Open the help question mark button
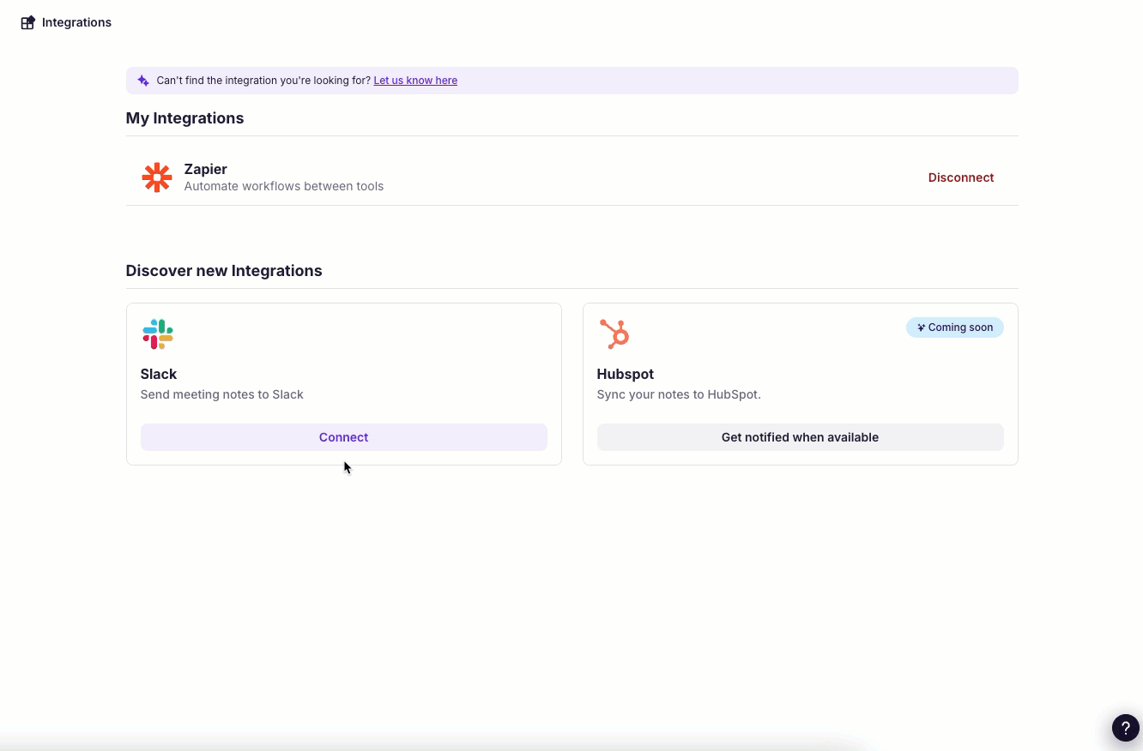Image resolution: width=1143 pixels, height=751 pixels. tap(1126, 727)
